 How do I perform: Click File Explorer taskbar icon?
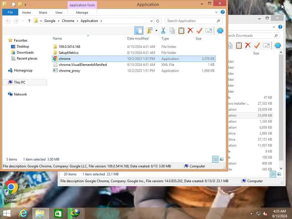point(40,213)
